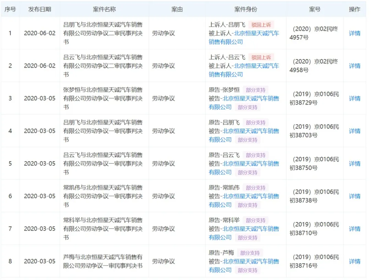
Task: Click 劳动争议 cell in 芦梅 row
Action: (x=164, y=261)
